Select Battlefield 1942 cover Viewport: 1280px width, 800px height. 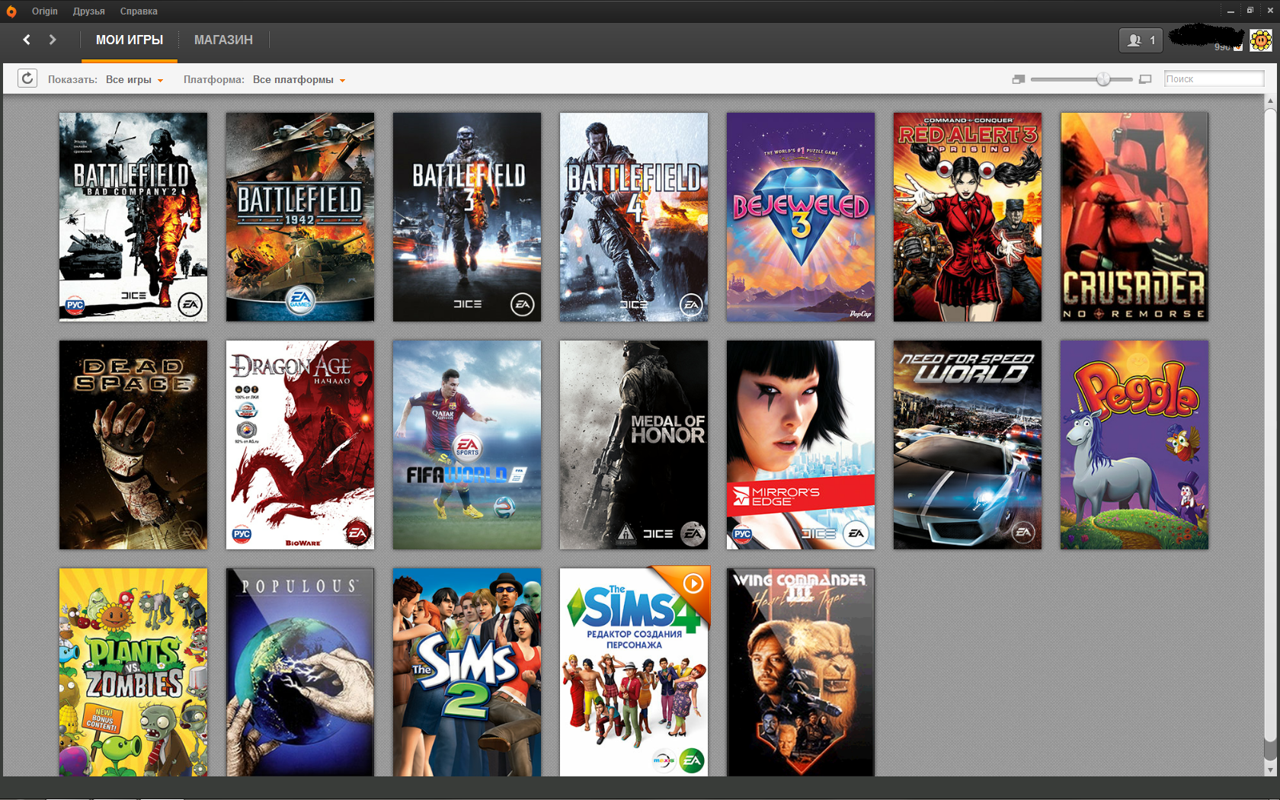[x=300, y=217]
